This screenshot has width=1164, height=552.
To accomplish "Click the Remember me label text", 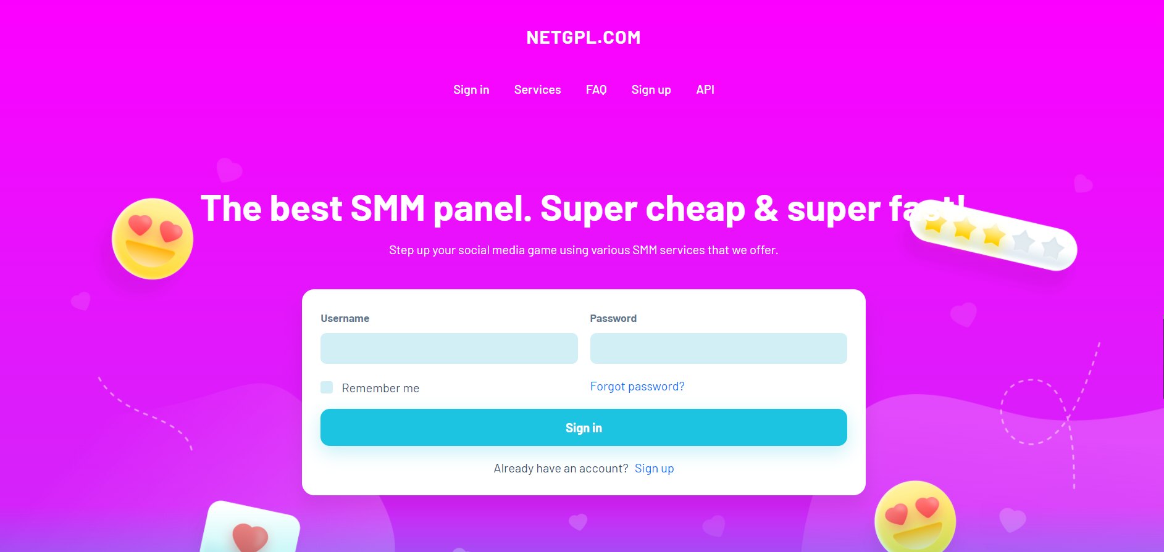I will (380, 388).
